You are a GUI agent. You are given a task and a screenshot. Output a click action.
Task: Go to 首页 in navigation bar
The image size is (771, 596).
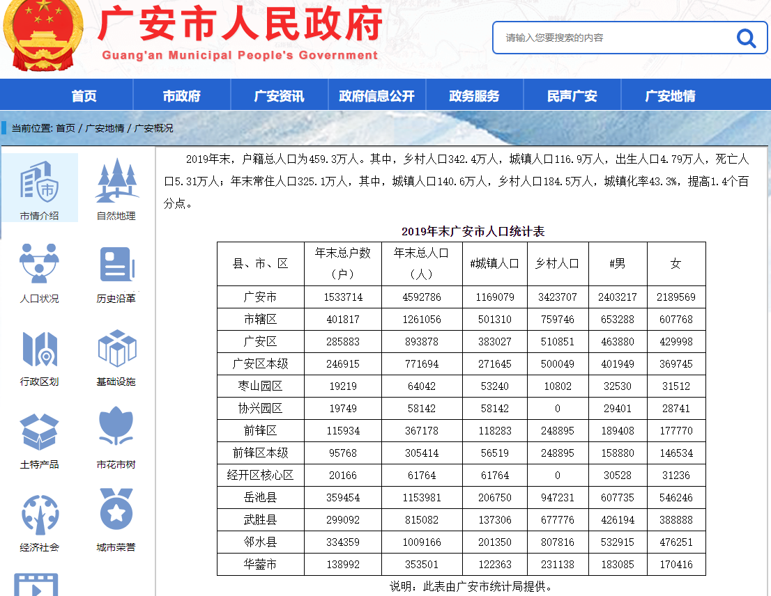pos(84,96)
